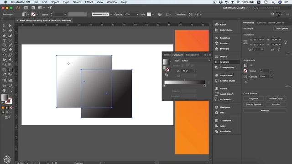
Task: Click the black gradient stop on slider
Action: (x=204, y=86)
